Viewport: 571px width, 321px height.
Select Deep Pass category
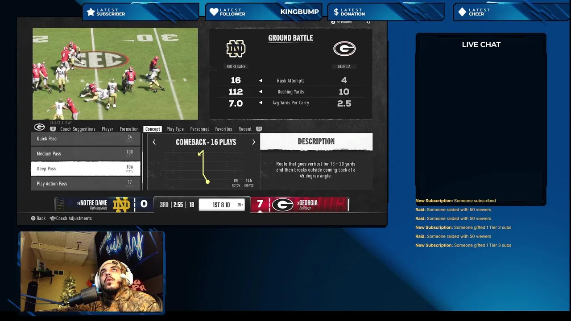coord(86,169)
